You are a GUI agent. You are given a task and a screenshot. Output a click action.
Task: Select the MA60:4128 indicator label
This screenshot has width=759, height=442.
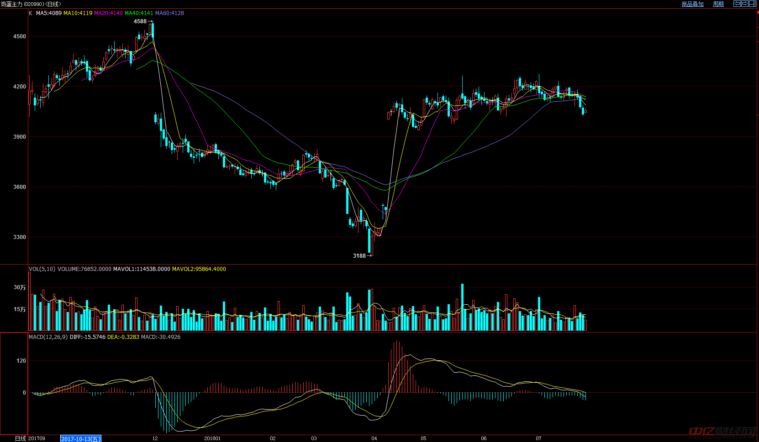coord(169,13)
